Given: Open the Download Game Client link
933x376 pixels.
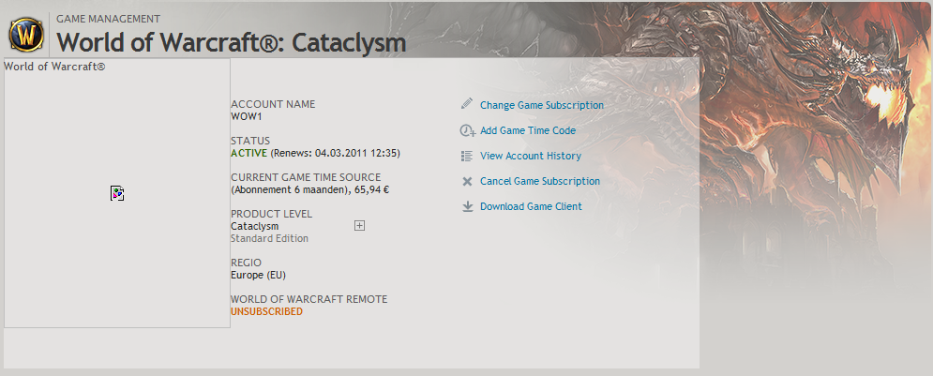Looking at the screenshot, I should 531,206.
